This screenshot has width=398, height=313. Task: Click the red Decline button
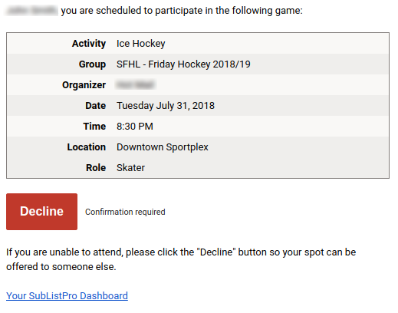(41, 212)
